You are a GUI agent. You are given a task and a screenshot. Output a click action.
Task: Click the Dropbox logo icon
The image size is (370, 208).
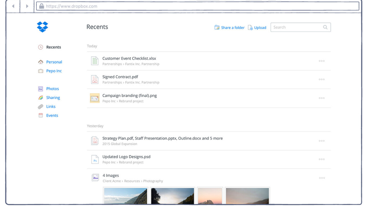point(42,27)
